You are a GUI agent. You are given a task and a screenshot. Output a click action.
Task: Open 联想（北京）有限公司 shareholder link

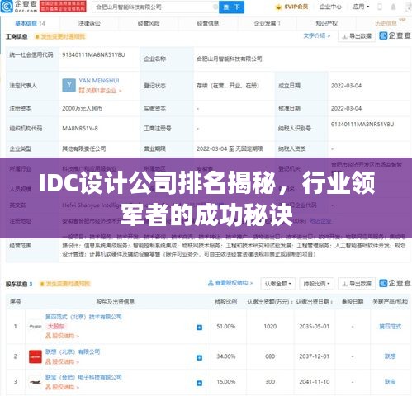[73, 351]
